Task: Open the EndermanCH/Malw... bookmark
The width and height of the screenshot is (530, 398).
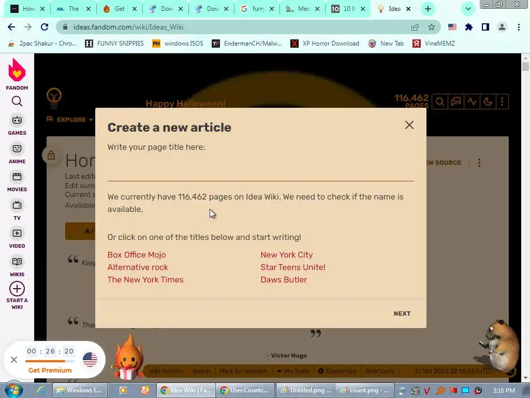Action: tap(247, 44)
